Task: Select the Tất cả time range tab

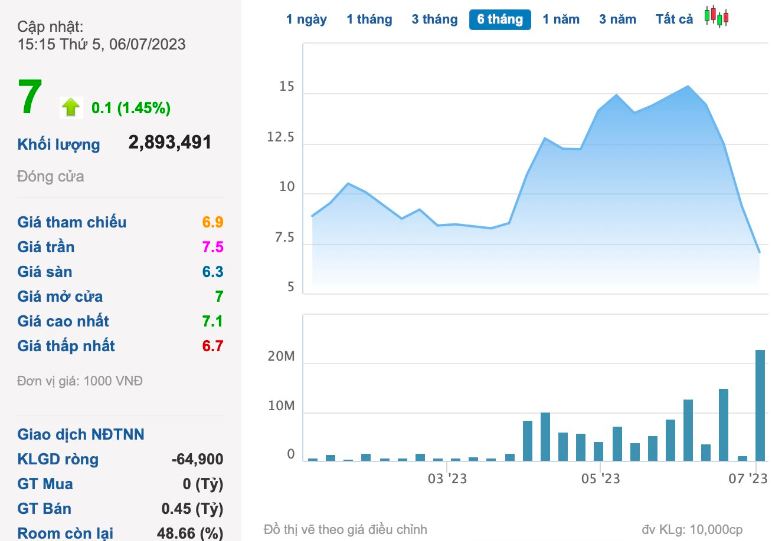Action: click(x=674, y=19)
